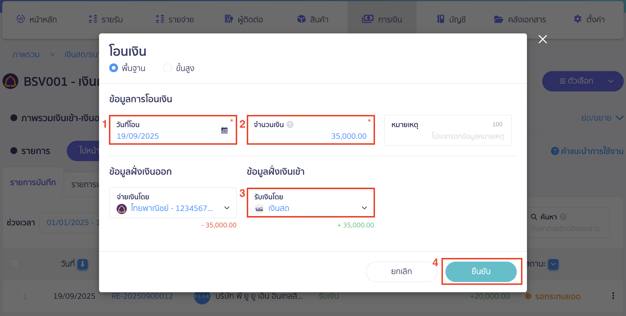
Task: Expand the ตัวเลือก options dropdown
Action: coord(582,81)
